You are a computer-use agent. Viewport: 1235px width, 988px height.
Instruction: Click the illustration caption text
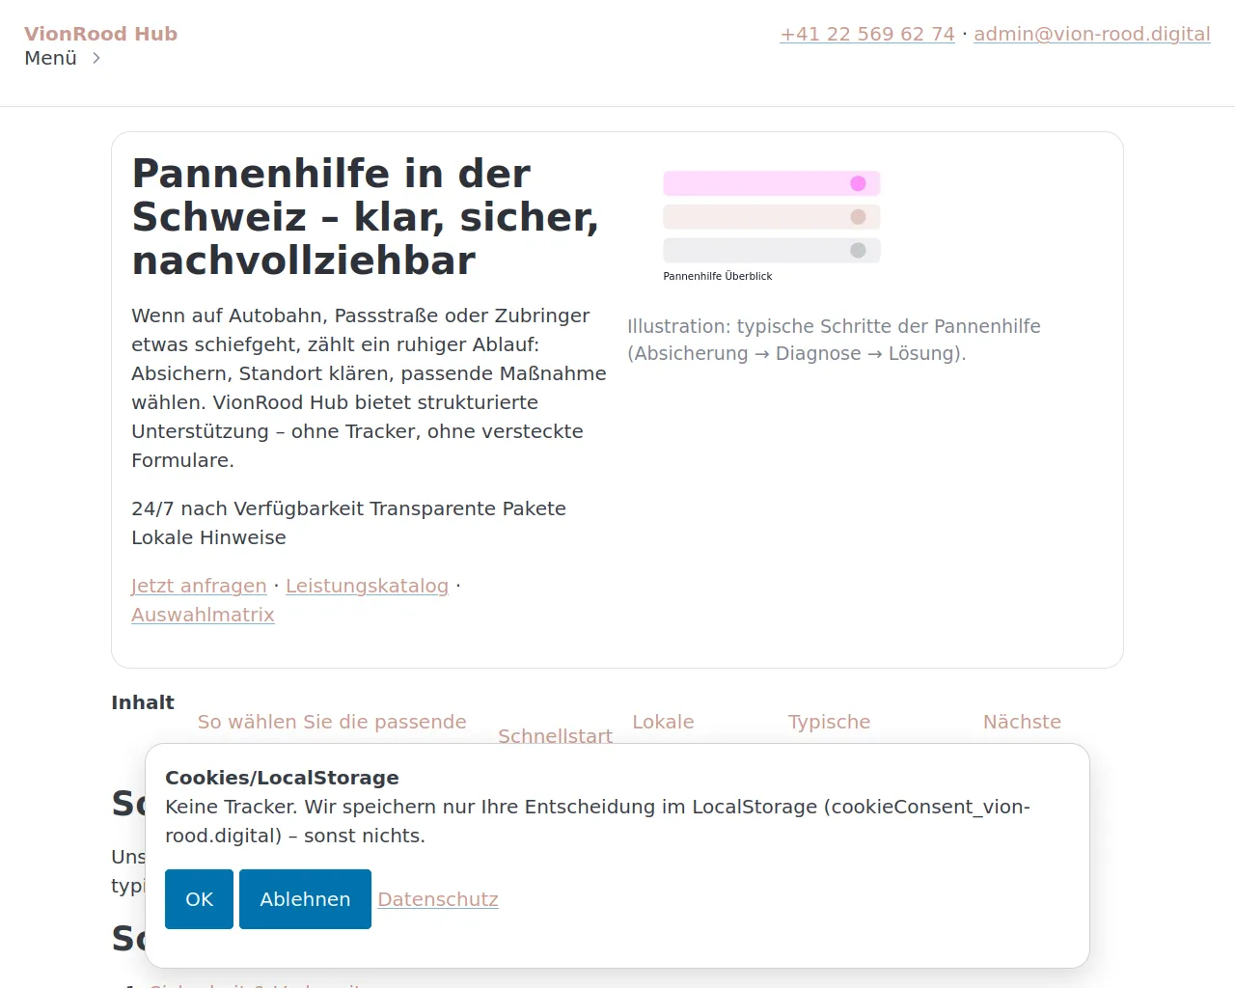834,340
